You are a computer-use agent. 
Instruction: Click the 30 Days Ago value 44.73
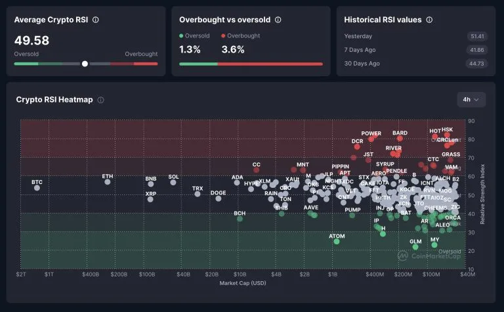click(476, 64)
